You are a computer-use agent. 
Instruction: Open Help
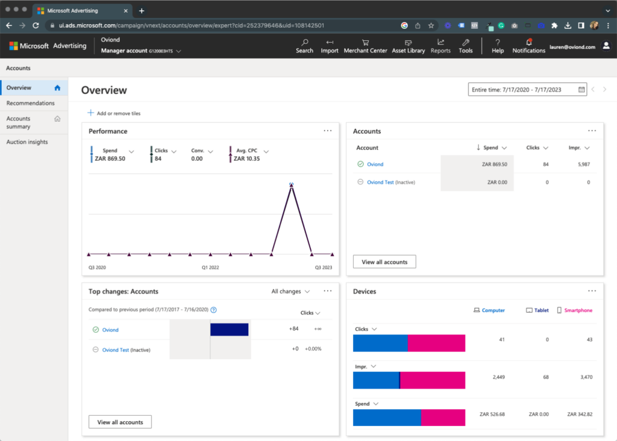497,46
